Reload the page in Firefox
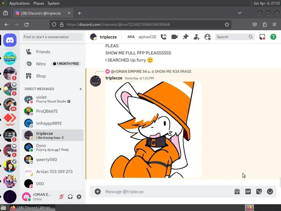The image size is (281, 211). click(26, 24)
